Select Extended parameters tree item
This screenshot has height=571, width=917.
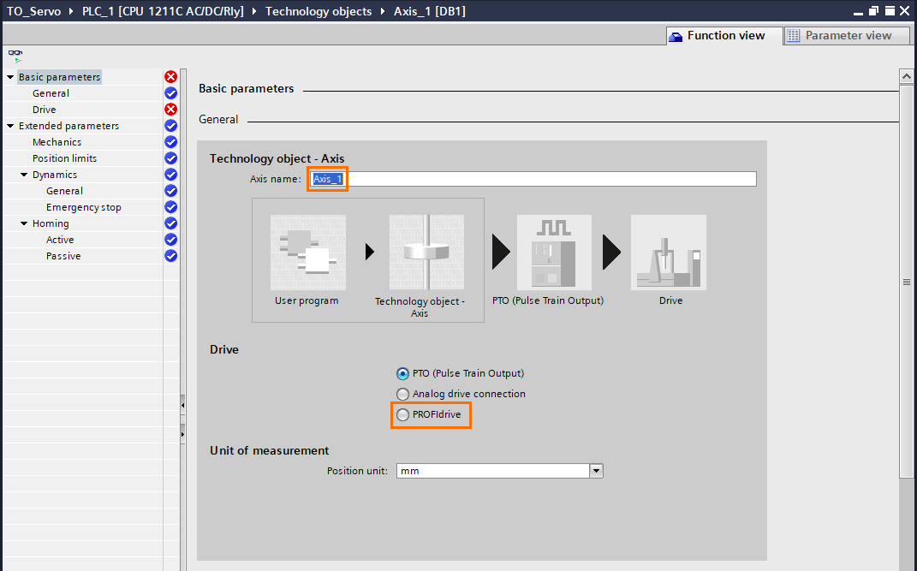click(68, 126)
